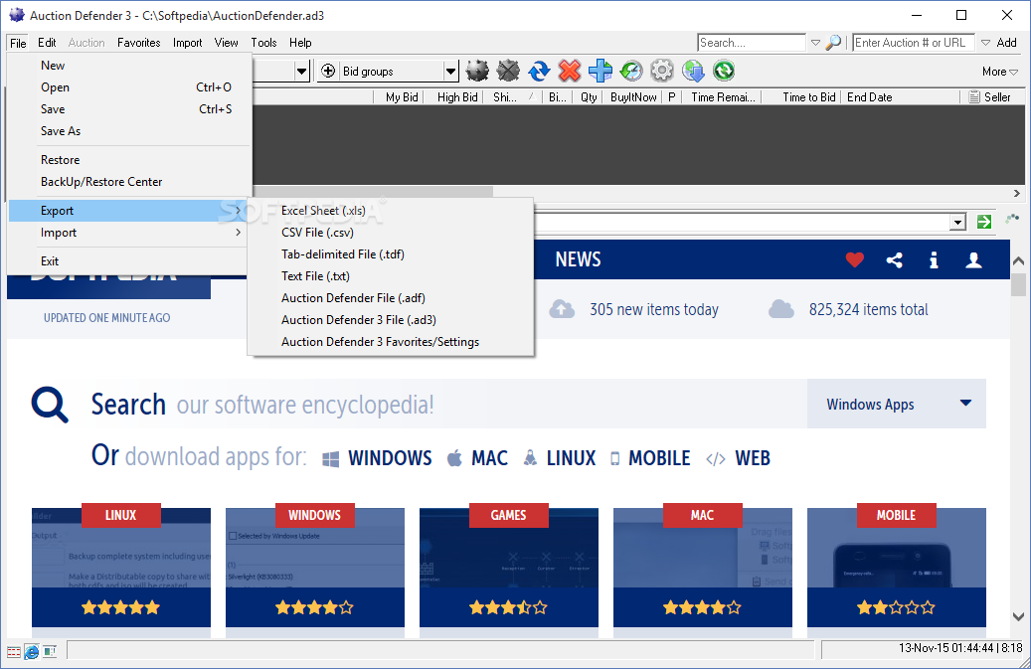Click the red-lined list view icon in status bar

coord(14,652)
